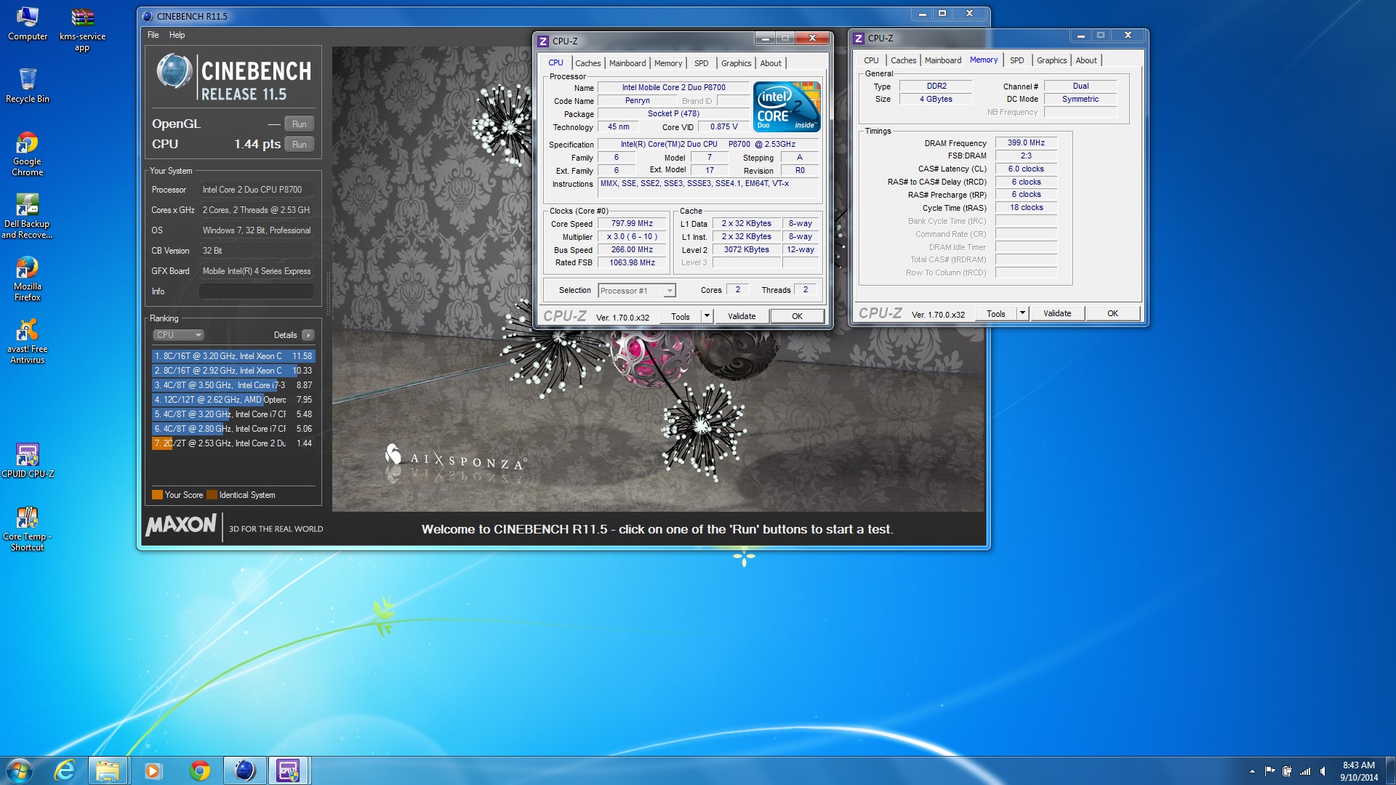
Task: Open Tools dropdown arrow in left CPU-Z
Action: [x=707, y=316]
